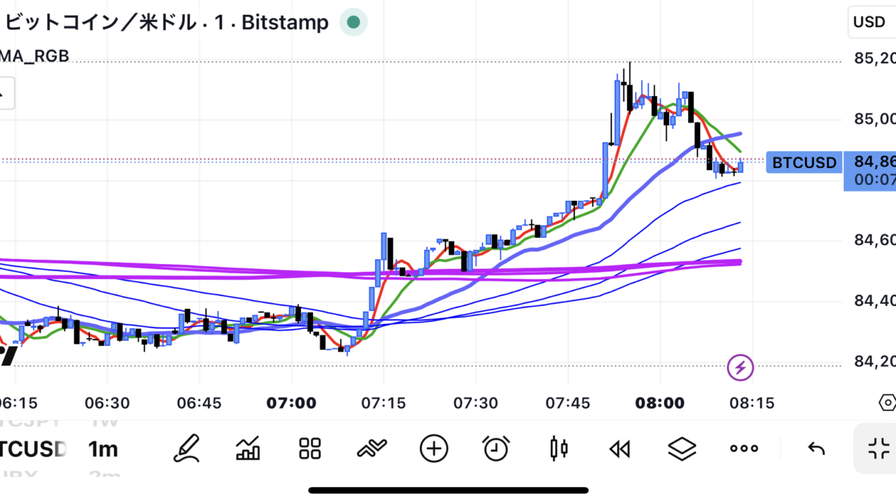Tap the four-squares layout grid icon
896x504 pixels.
point(309,448)
